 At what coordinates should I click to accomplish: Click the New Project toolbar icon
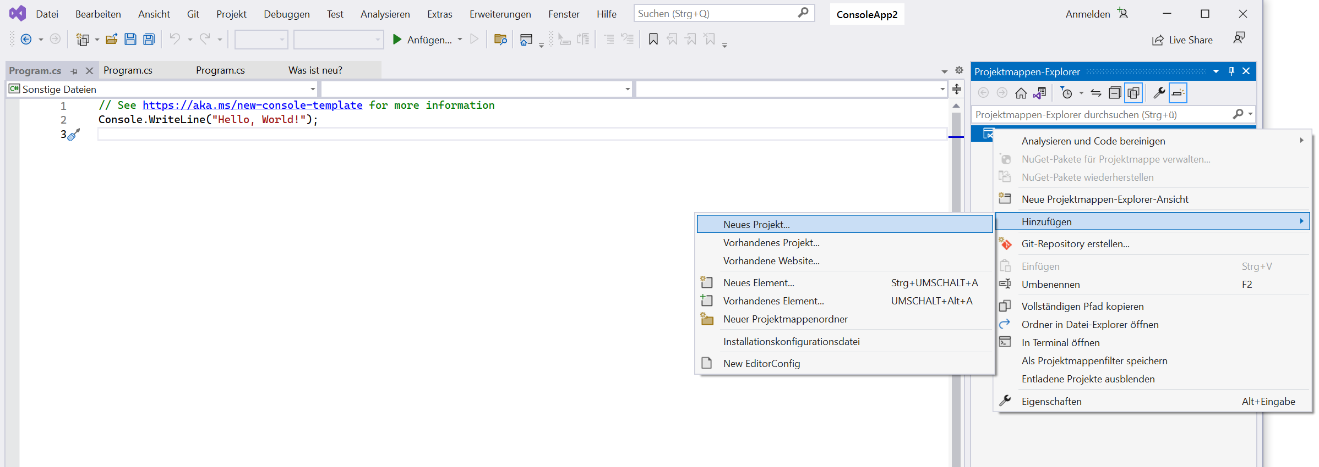83,39
